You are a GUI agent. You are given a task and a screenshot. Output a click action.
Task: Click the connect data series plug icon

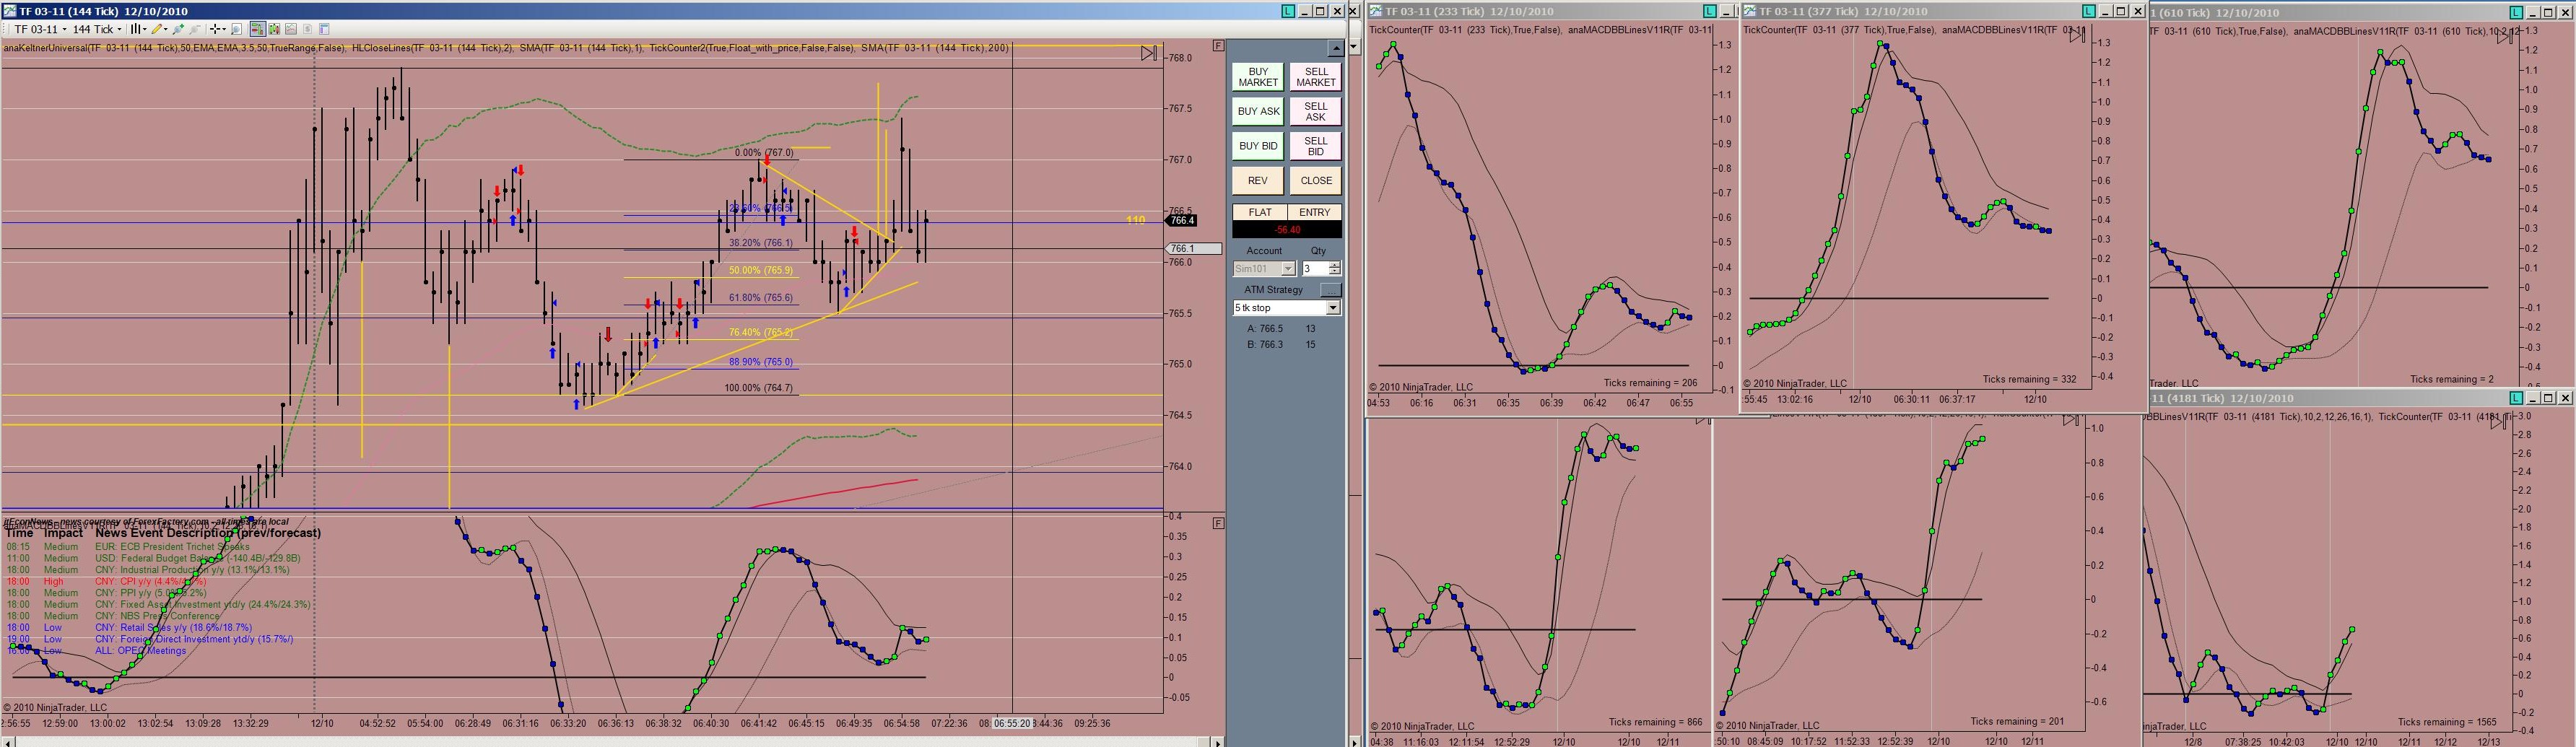pos(179,29)
